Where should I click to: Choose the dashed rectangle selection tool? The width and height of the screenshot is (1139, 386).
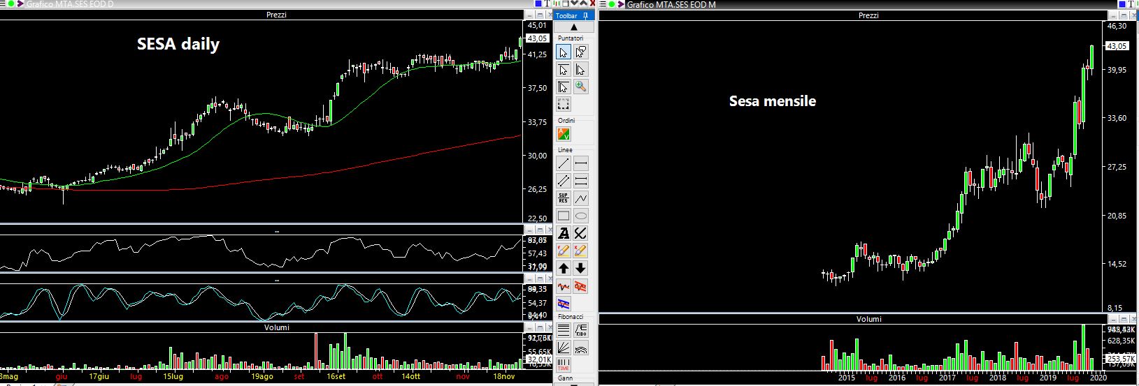point(564,104)
